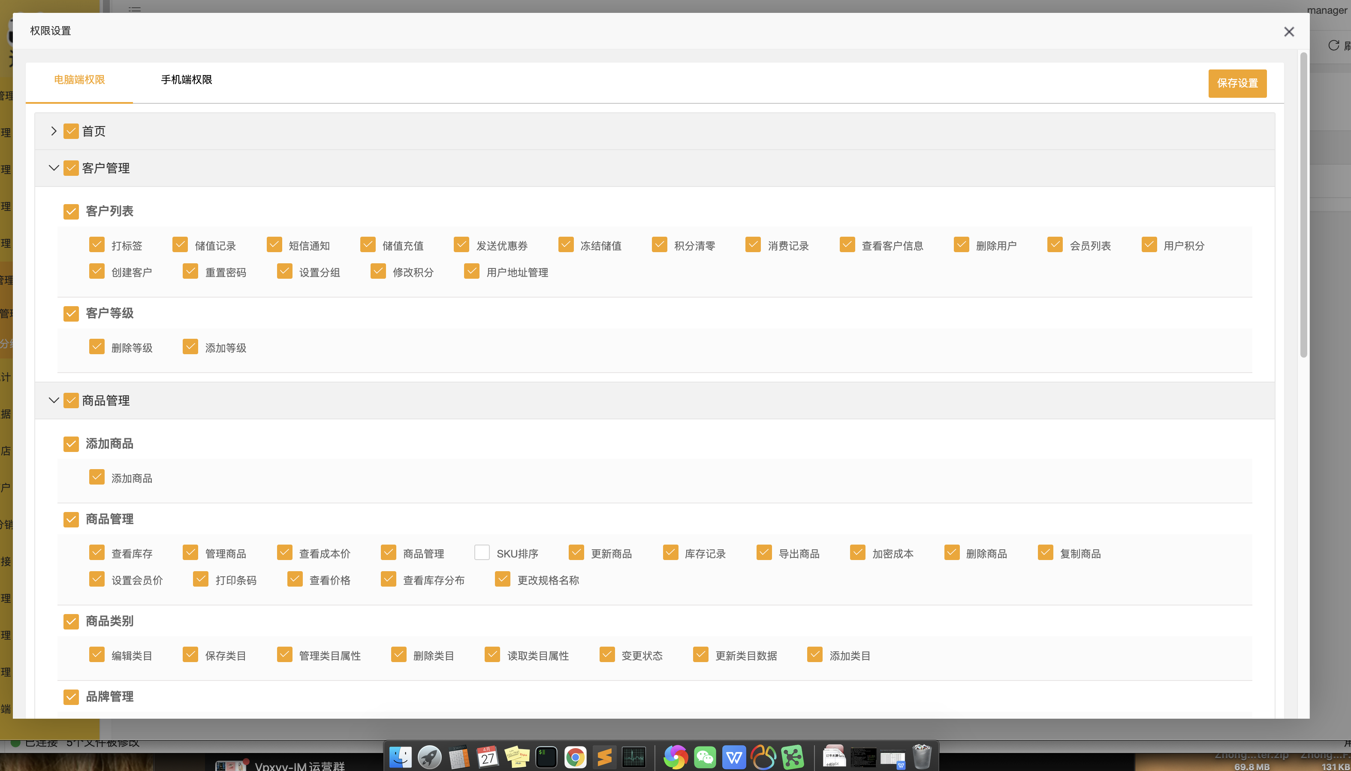Uncheck the 积分清零 permission
1351x771 pixels.
[659, 245]
